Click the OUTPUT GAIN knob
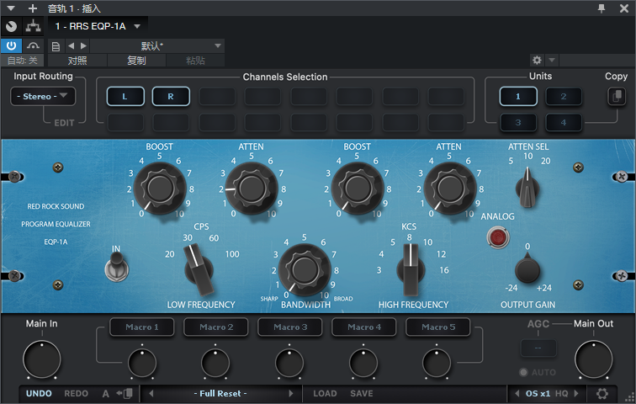The image size is (636, 404). [527, 270]
